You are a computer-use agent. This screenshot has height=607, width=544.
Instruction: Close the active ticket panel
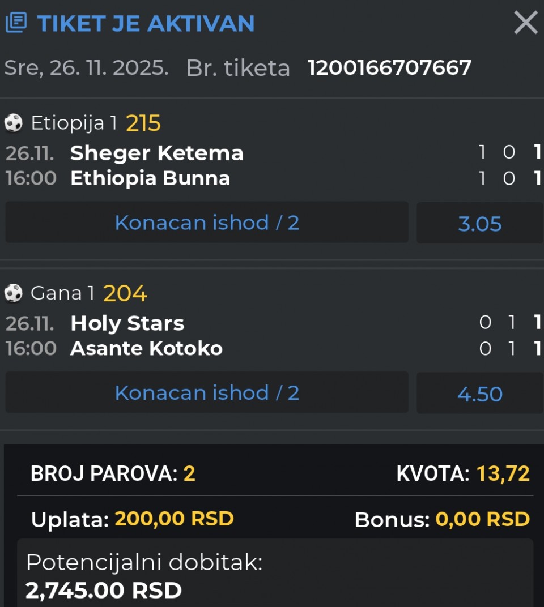525,23
